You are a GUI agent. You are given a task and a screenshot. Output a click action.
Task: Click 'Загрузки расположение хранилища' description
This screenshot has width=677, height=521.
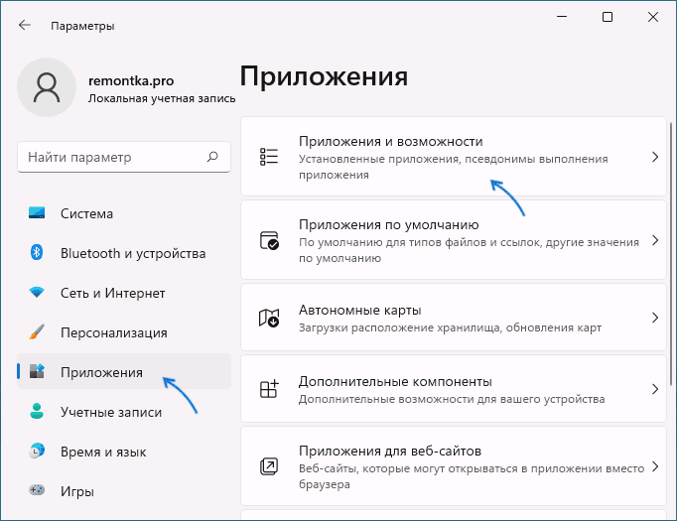[x=401, y=327]
